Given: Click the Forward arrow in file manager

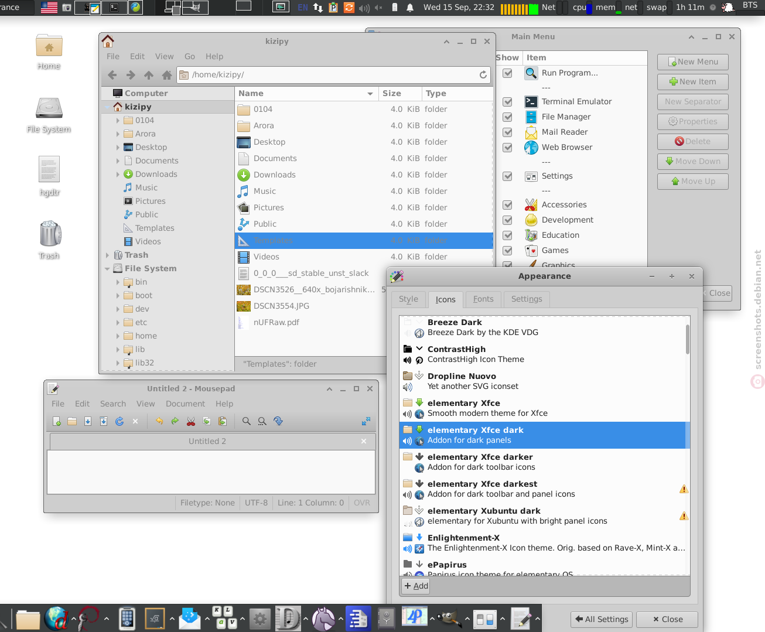Looking at the screenshot, I should [x=131, y=75].
